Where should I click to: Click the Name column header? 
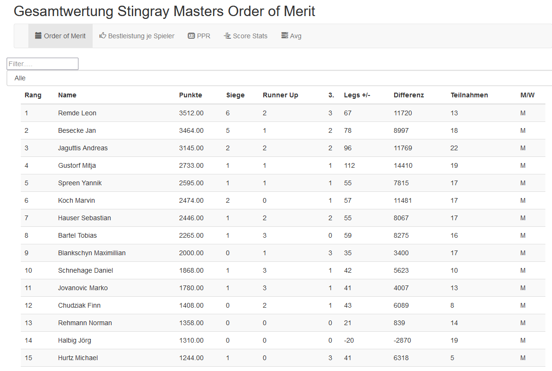pos(67,95)
